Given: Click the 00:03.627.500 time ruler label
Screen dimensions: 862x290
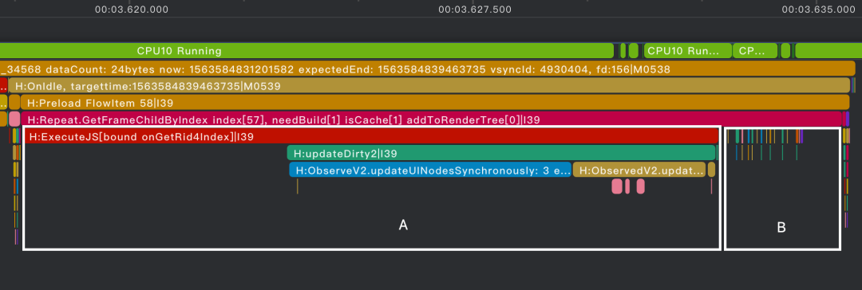Looking at the screenshot, I should pos(475,10).
